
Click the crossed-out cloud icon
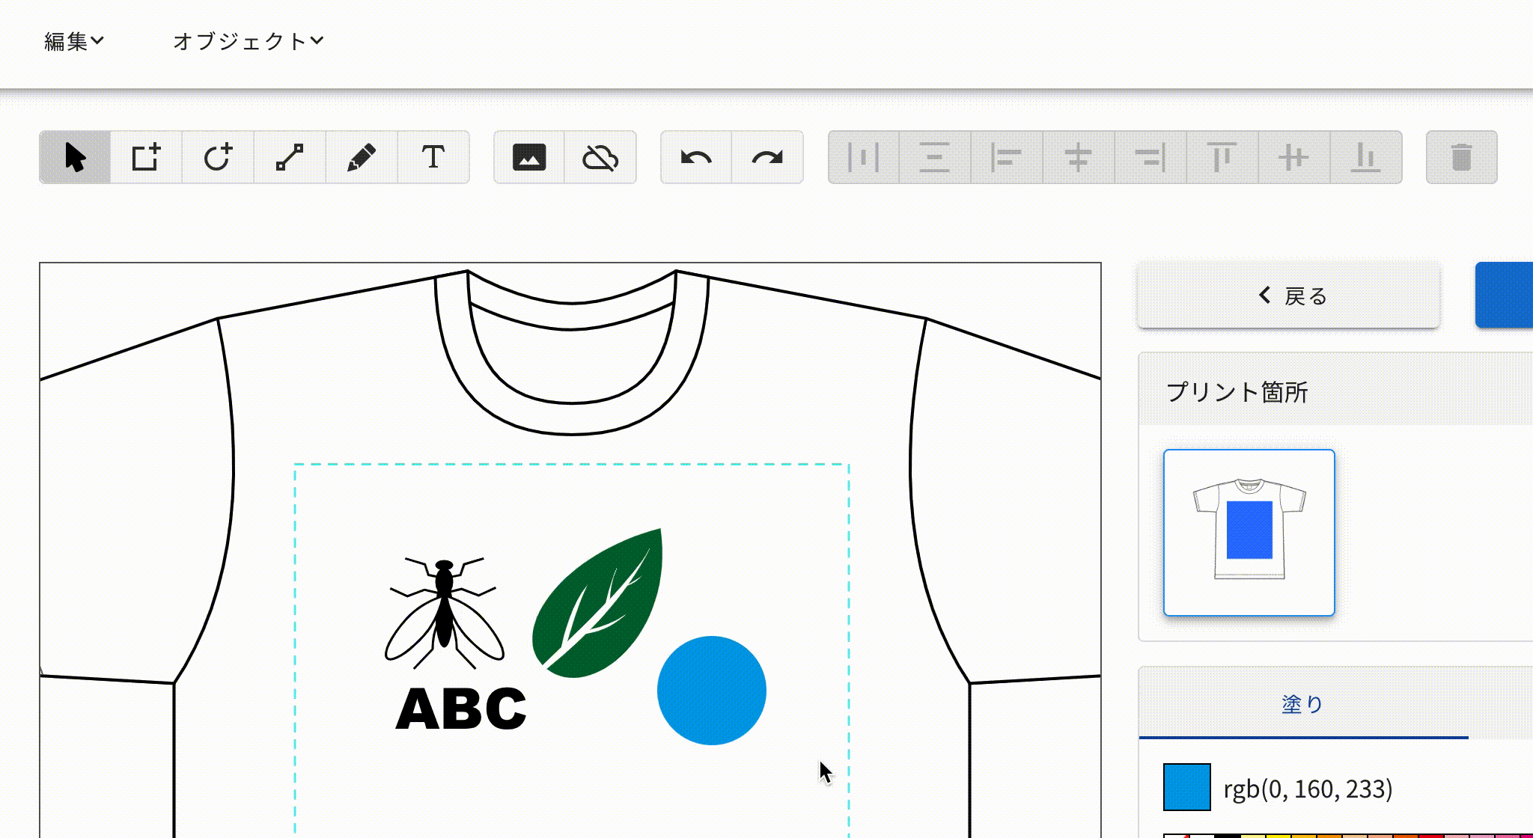point(600,157)
